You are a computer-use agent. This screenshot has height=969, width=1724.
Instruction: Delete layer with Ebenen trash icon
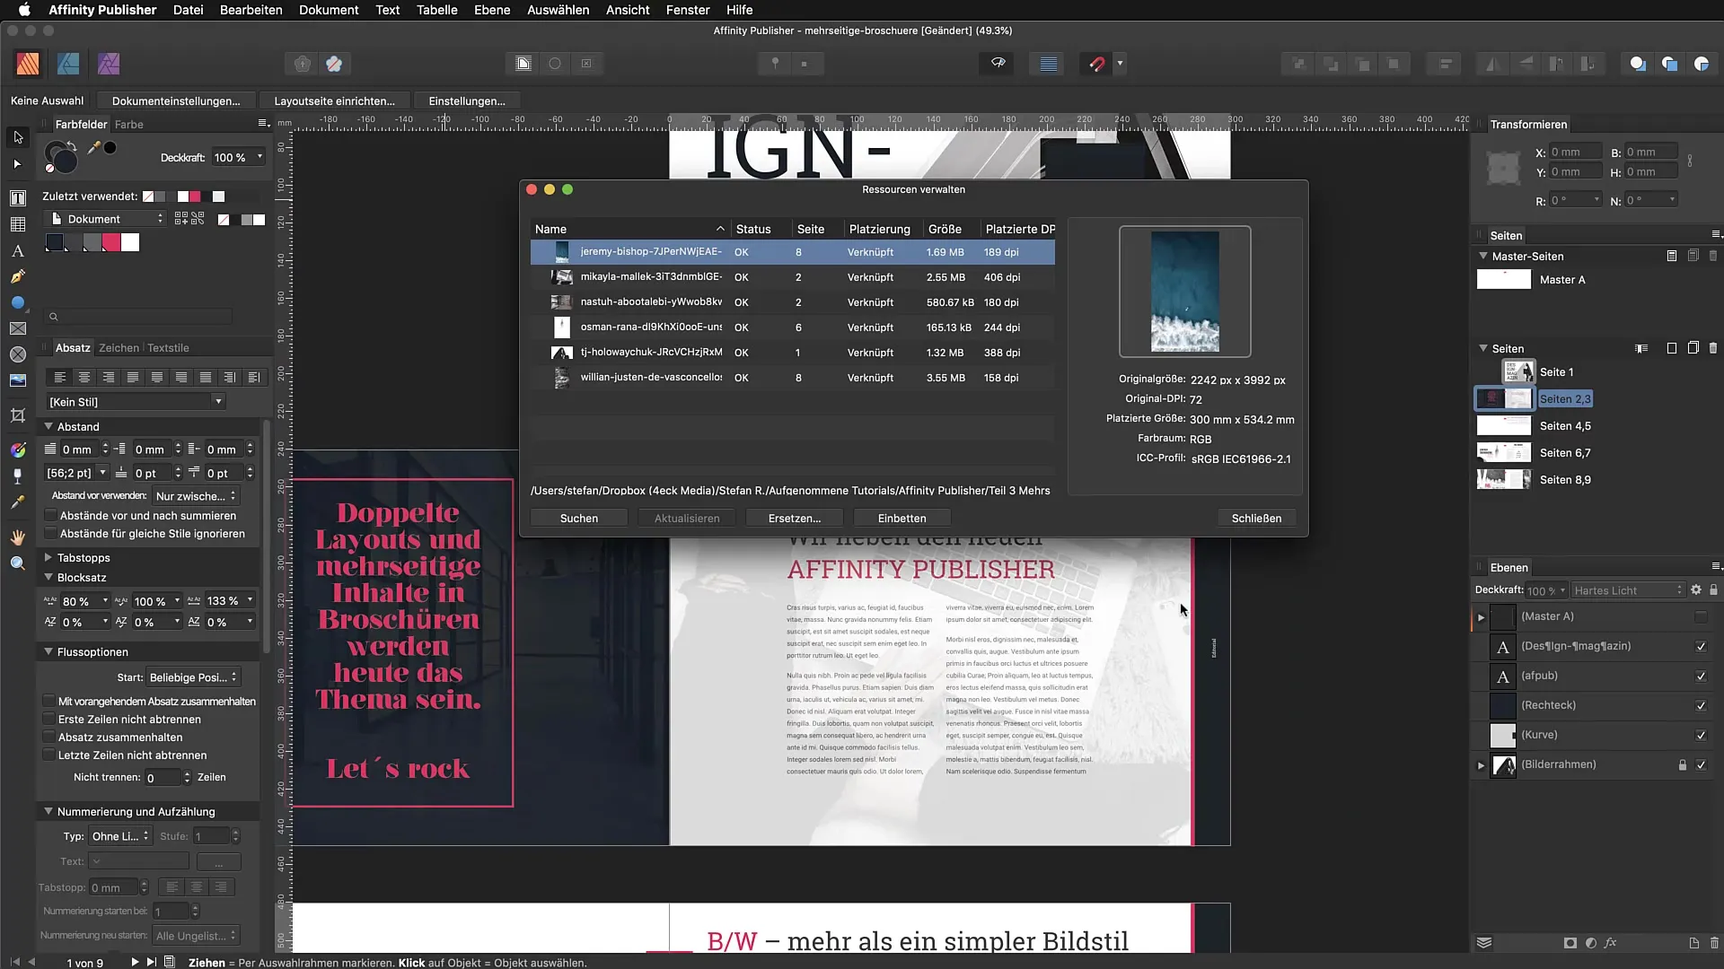1714,943
